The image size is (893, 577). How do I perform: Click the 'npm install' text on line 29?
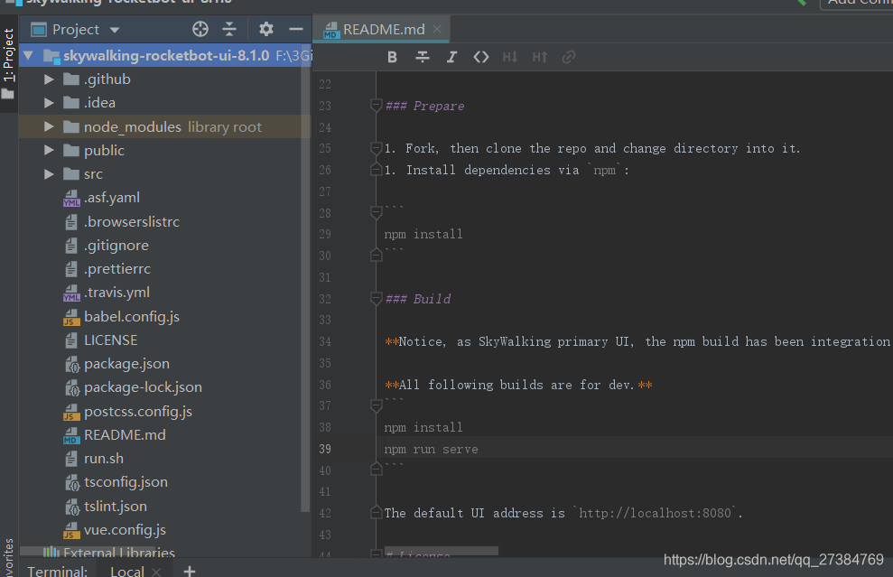[423, 234]
